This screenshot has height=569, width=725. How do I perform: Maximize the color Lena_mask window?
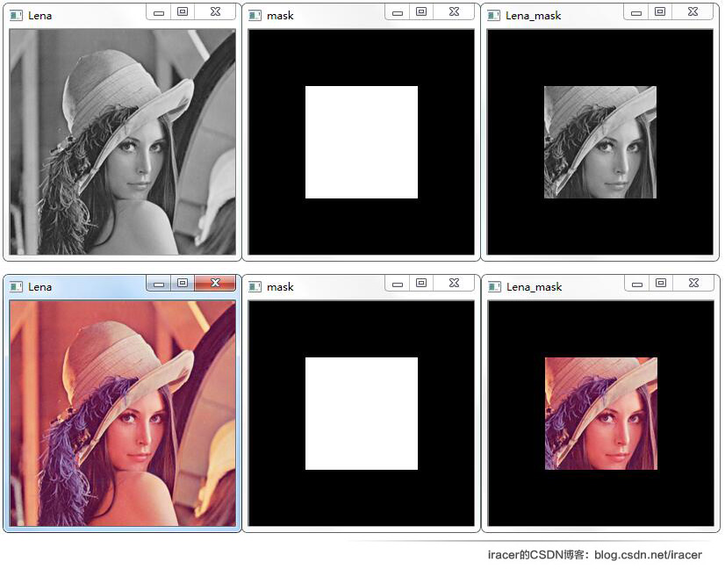(661, 283)
